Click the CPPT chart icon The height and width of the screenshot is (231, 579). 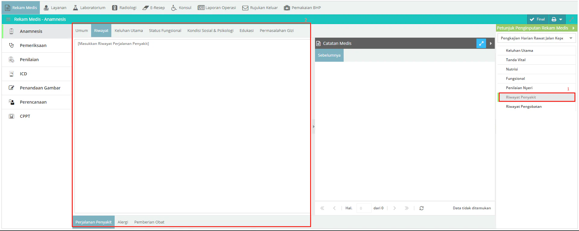(11, 116)
